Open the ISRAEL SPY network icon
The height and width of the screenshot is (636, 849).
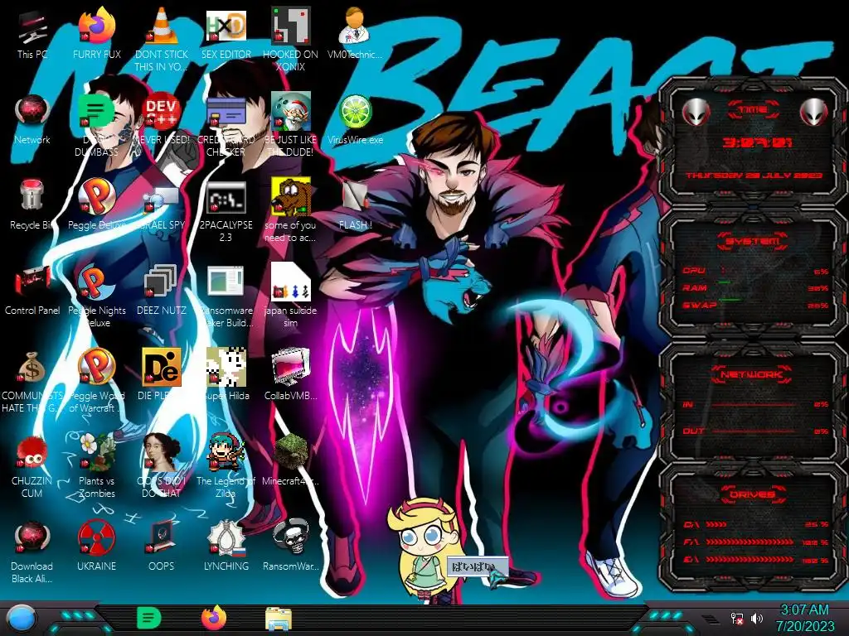tap(161, 197)
